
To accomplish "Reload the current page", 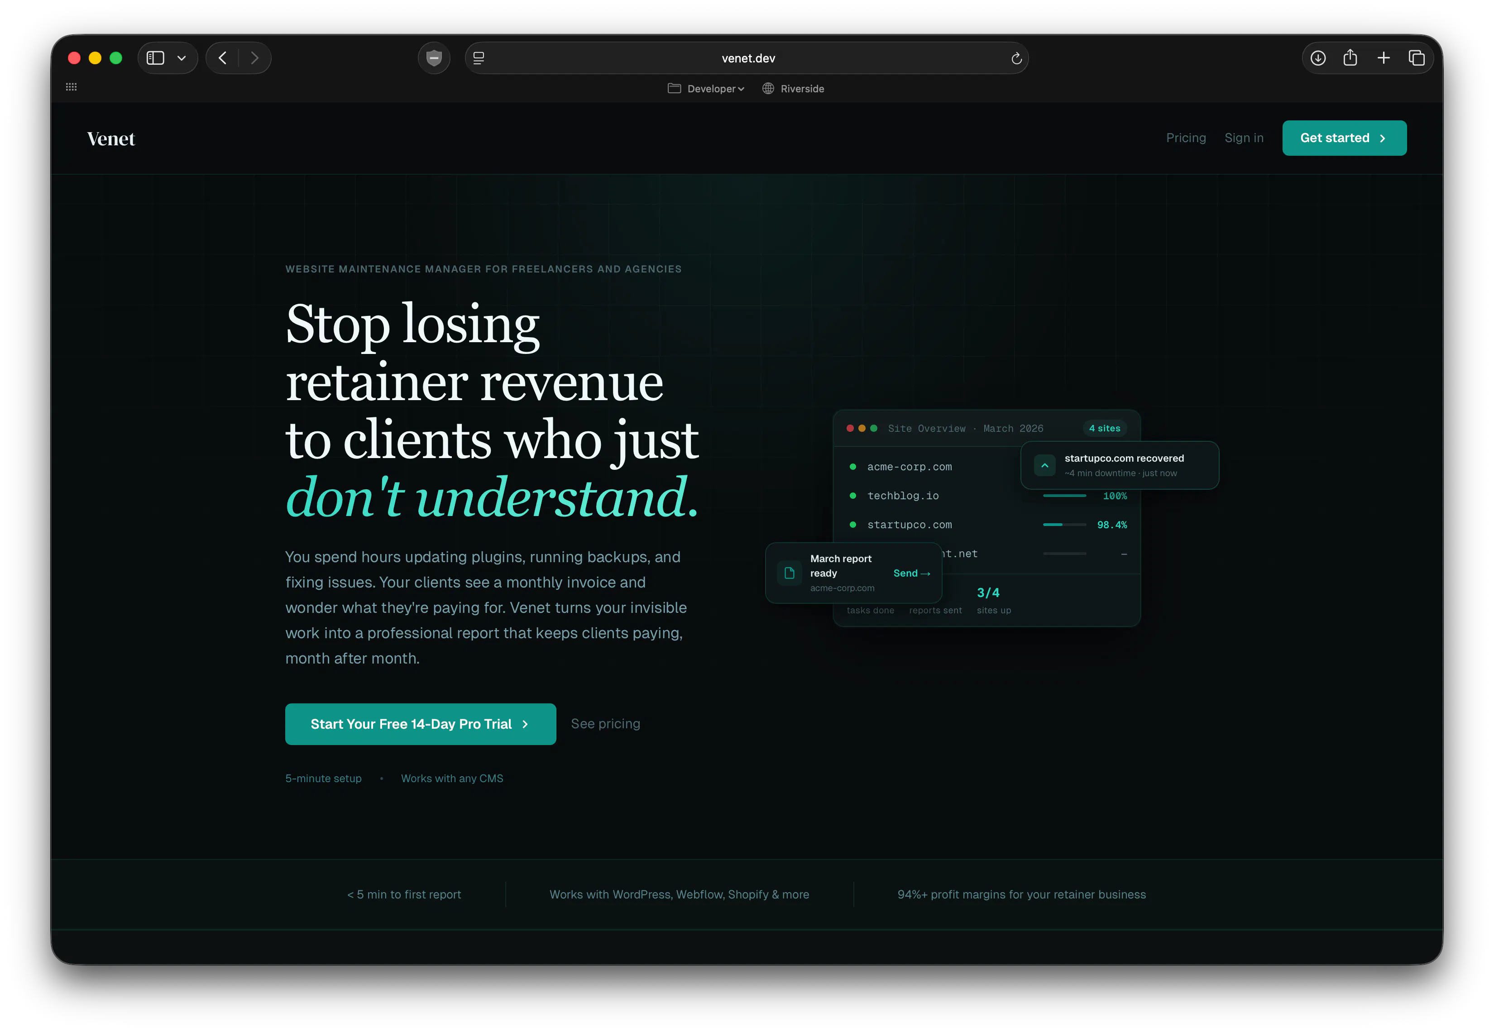I will coord(1016,58).
